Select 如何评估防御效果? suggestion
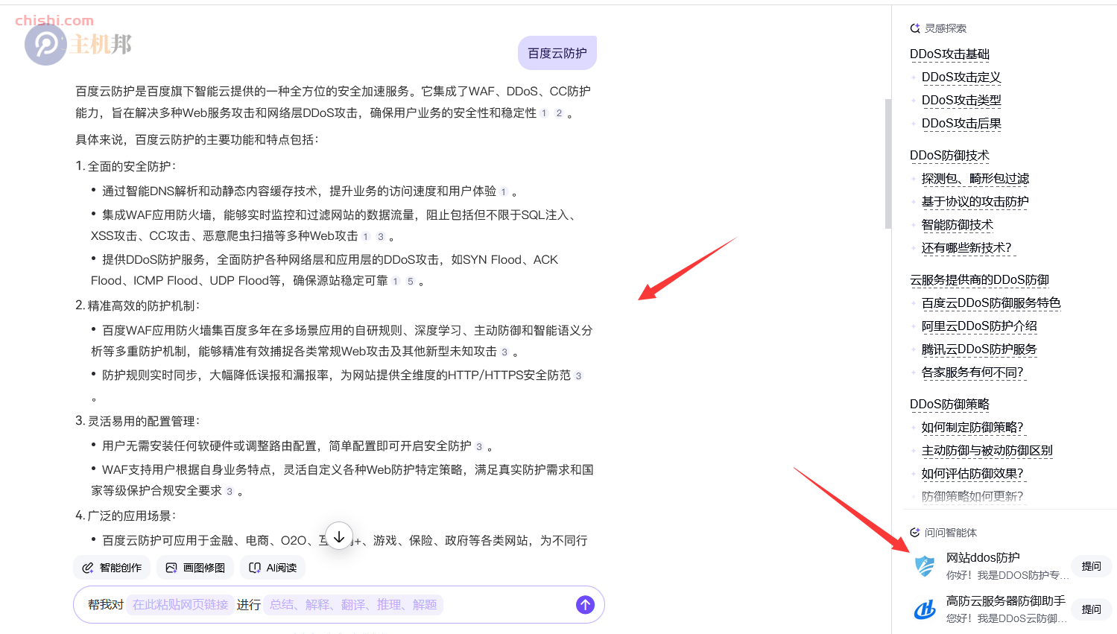The height and width of the screenshot is (634, 1117). 972,473
